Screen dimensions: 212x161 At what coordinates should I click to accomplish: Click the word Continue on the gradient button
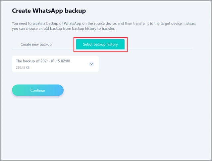click(x=38, y=90)
